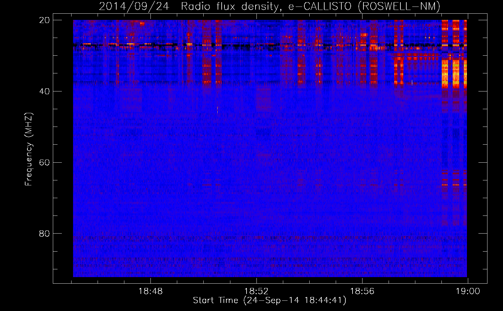Click the plot title text
503x311 pixels.
point(270,6)
